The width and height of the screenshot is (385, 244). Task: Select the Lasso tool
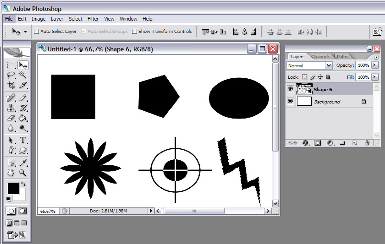(11, 75)
